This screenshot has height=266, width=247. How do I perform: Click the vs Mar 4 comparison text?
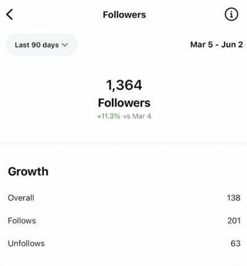137,116
